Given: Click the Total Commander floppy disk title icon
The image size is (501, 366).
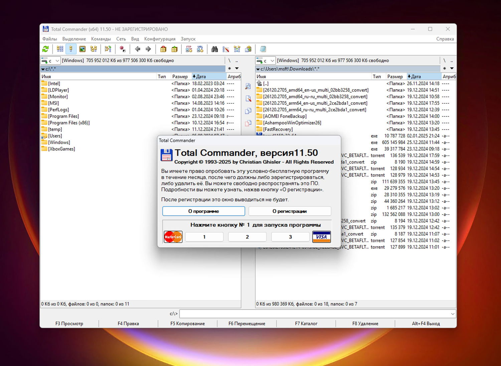Looking at the screenshot, I should click(45, 29).
